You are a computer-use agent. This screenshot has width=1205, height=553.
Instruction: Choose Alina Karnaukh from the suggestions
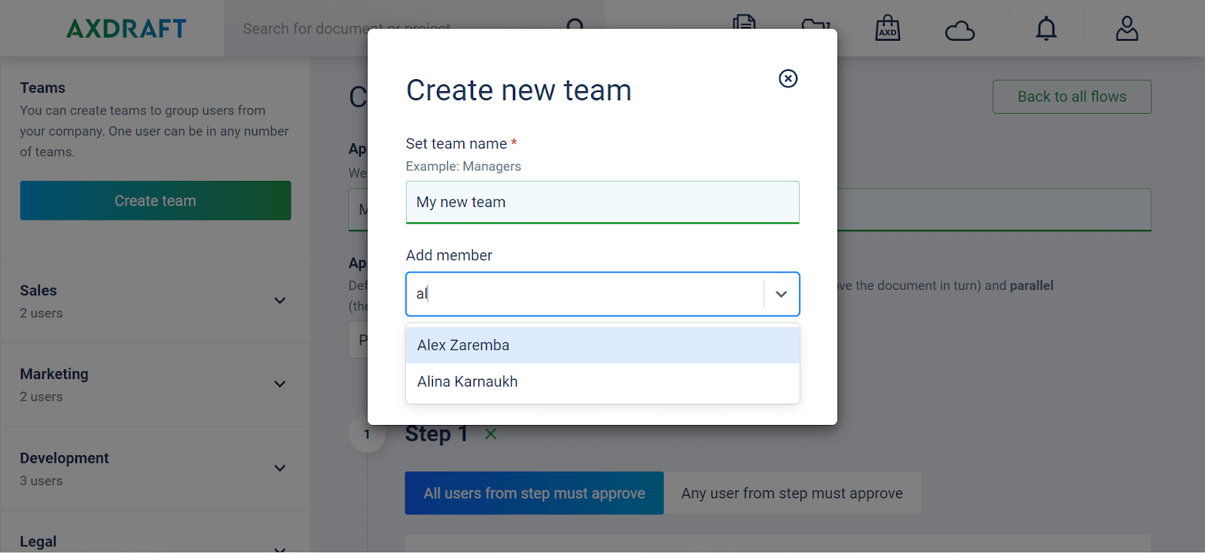[x=602, y=382]
